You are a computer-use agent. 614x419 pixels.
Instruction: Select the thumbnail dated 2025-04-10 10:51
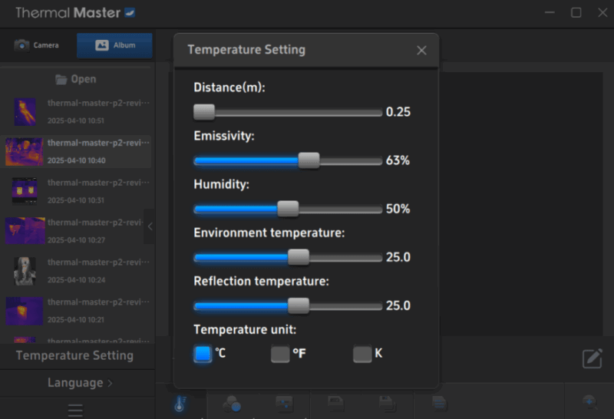coord(25,111)
